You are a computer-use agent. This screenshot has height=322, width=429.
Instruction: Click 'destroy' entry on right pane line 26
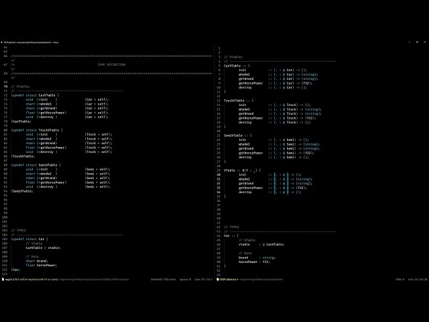click(245, 157)
